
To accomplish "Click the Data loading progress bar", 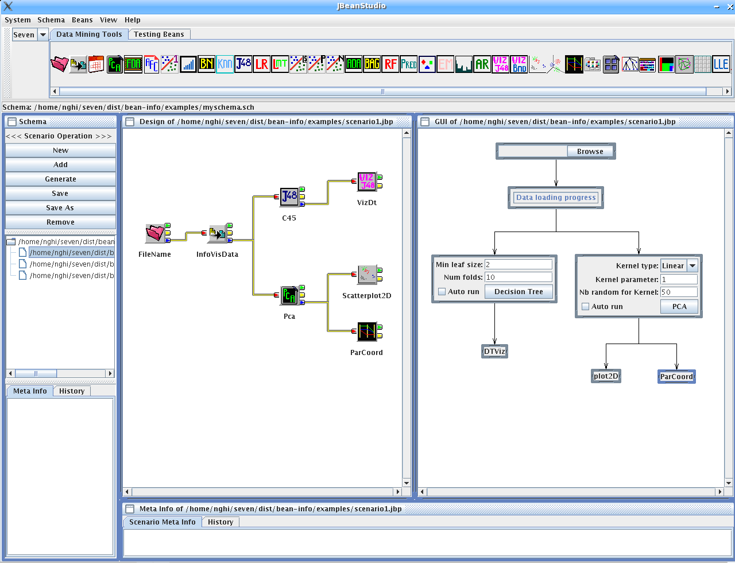I will pos(556,198).
